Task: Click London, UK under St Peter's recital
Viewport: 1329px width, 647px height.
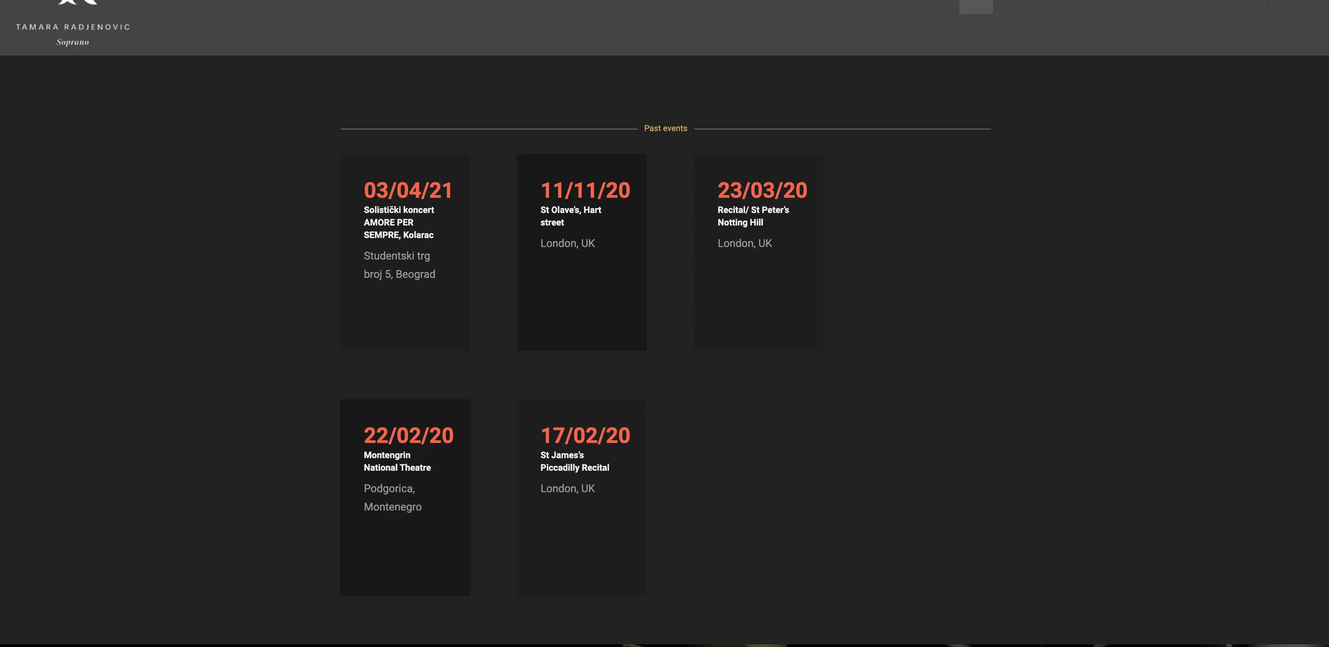Action: (745, 243)
